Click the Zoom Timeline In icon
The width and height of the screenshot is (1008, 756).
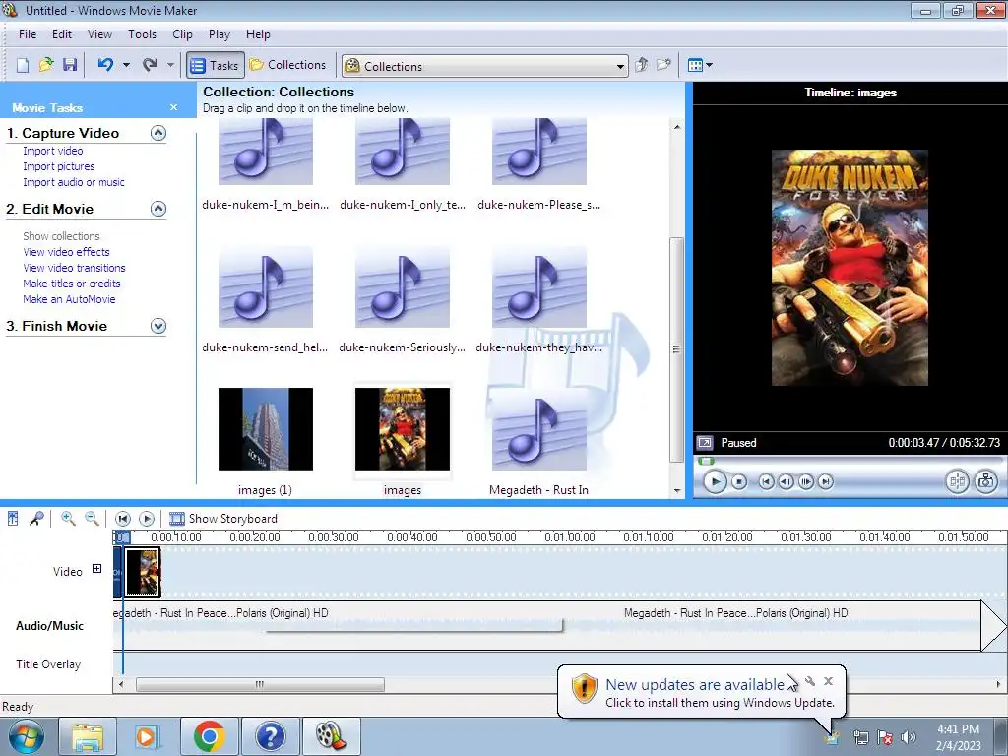tap(68, 518)
